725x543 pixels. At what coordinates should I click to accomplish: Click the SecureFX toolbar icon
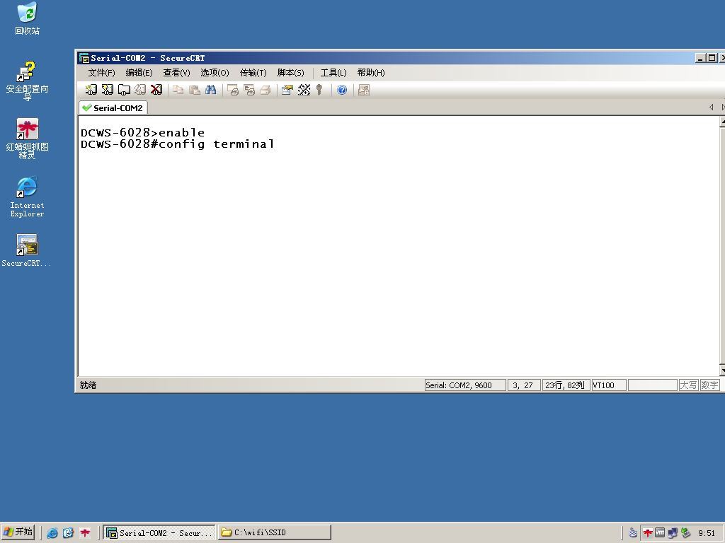364,90
